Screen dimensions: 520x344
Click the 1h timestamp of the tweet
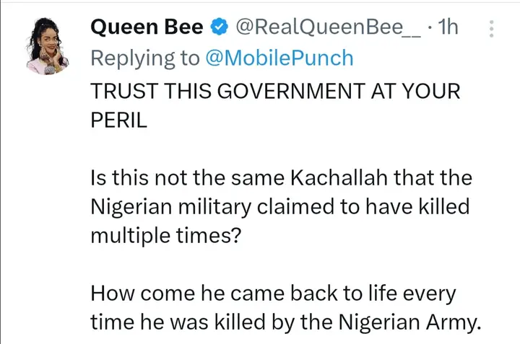[x=448, y=28]
